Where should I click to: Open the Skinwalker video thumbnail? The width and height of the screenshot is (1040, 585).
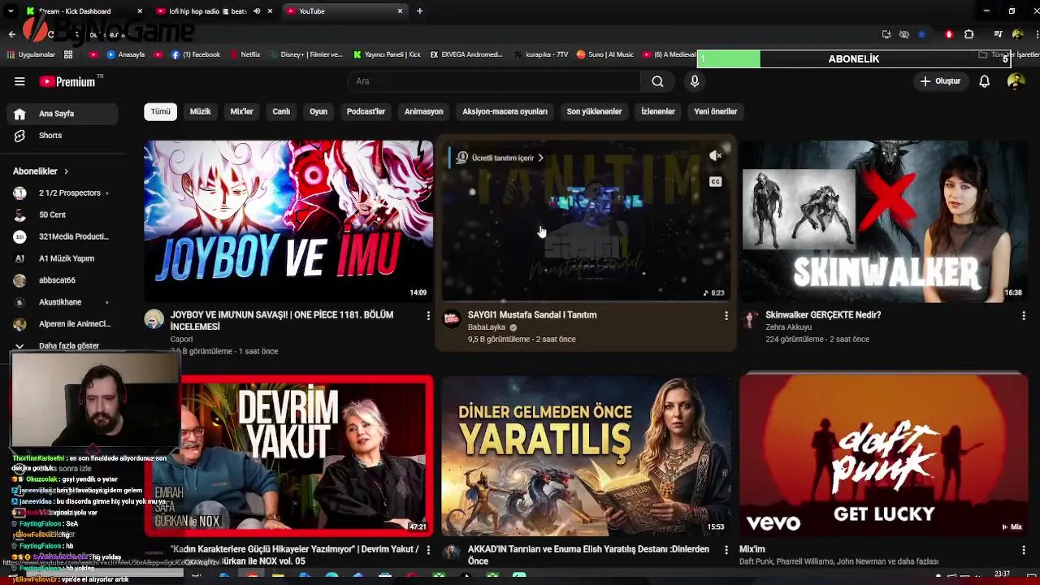coord(884,221)
